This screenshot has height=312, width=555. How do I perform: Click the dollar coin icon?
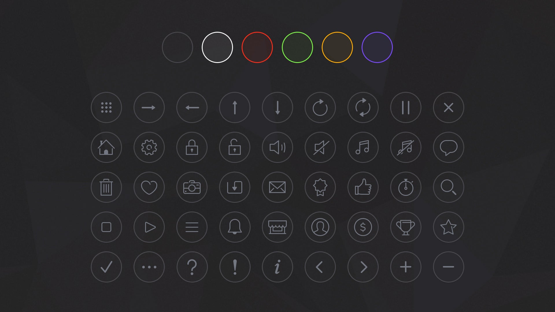coord(363,227)
